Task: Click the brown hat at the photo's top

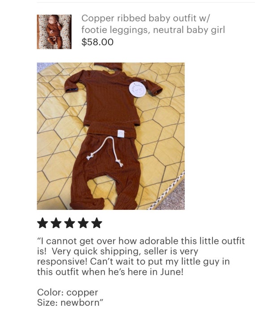Action: [x=108, y=66]
